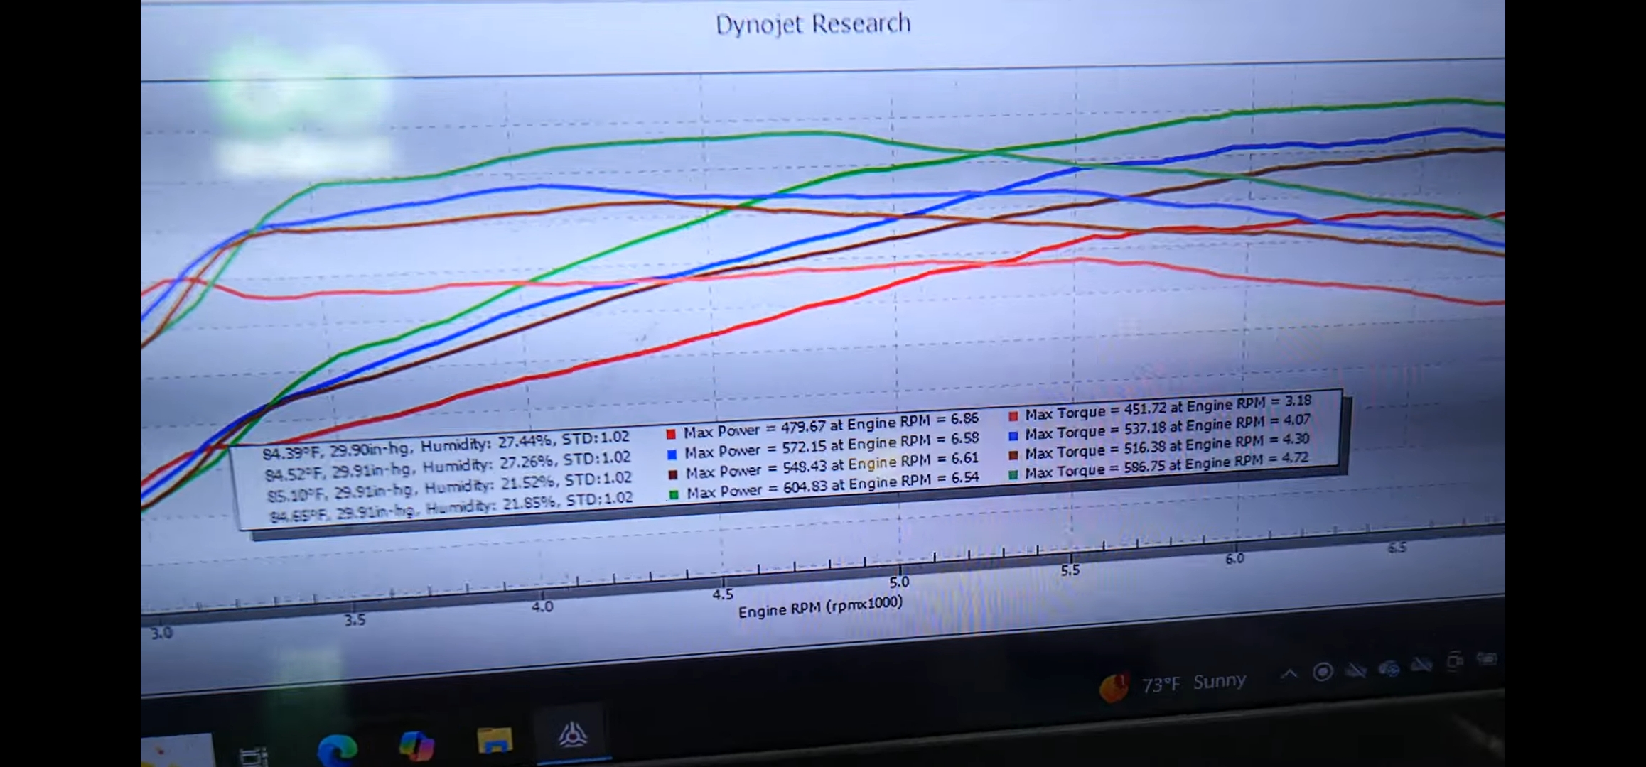Screen dimensions: 1646x767
Task: Click the 4.5 tick label on the RPM axis
Action: [723, 595]
